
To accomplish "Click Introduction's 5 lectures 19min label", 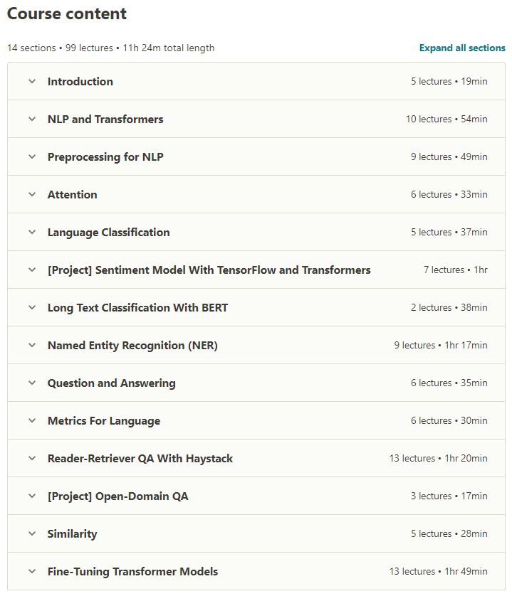I will [x=449, y=81].
